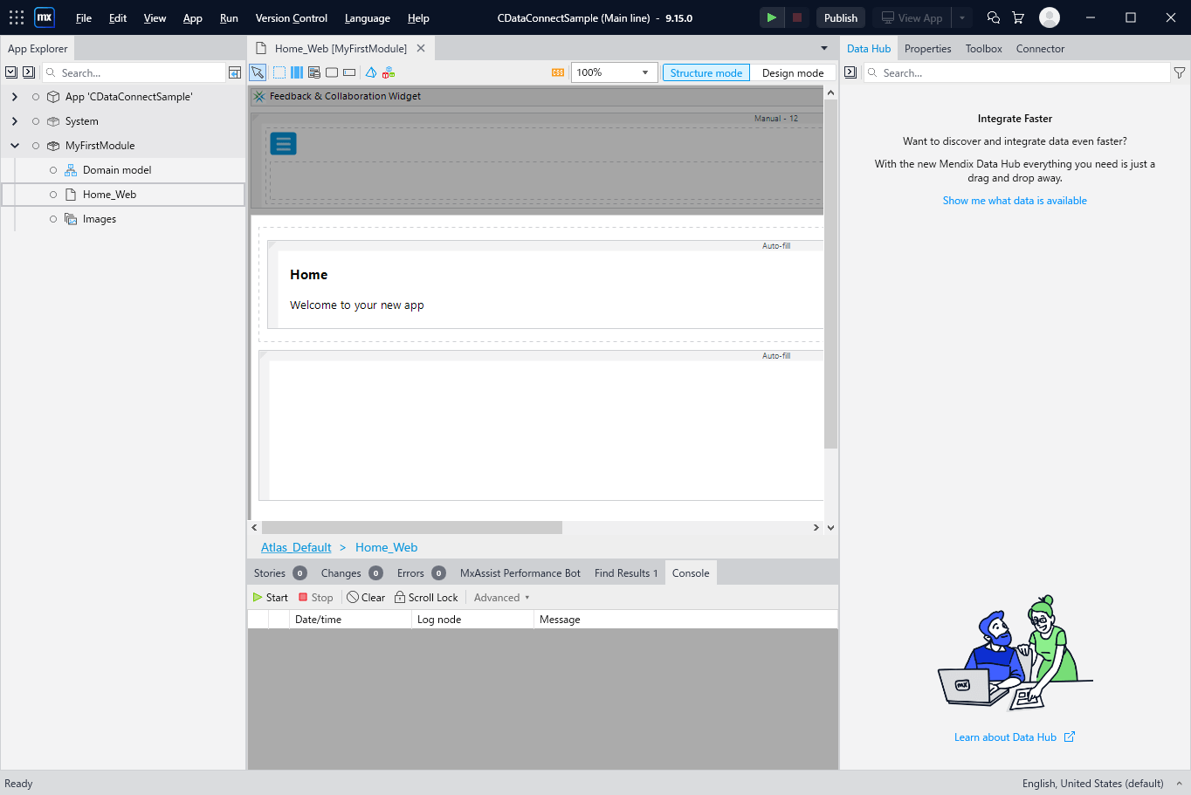Expand all in Data Hub pane

[x=850, y=72]
